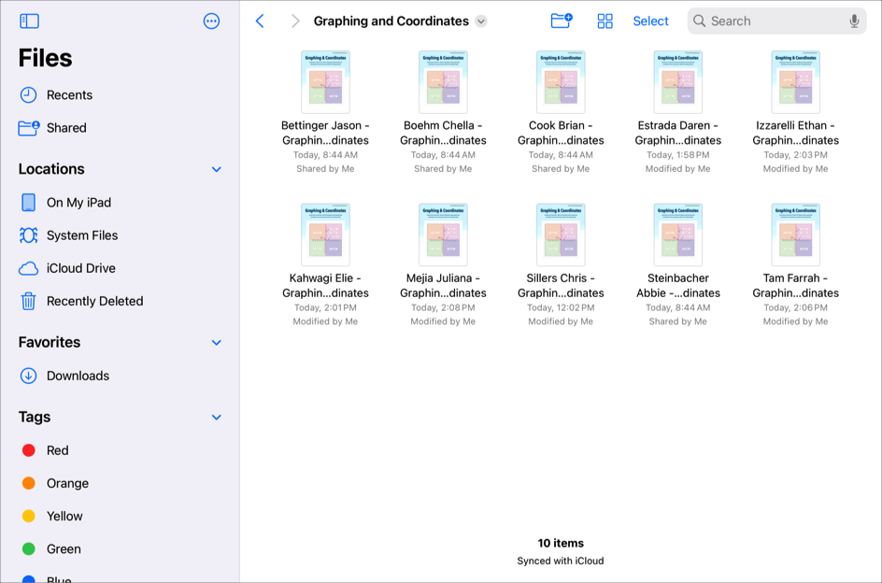The image size is (882, 583).
Task: Tap the microphone dictation icon
Action: click(854, 21)
